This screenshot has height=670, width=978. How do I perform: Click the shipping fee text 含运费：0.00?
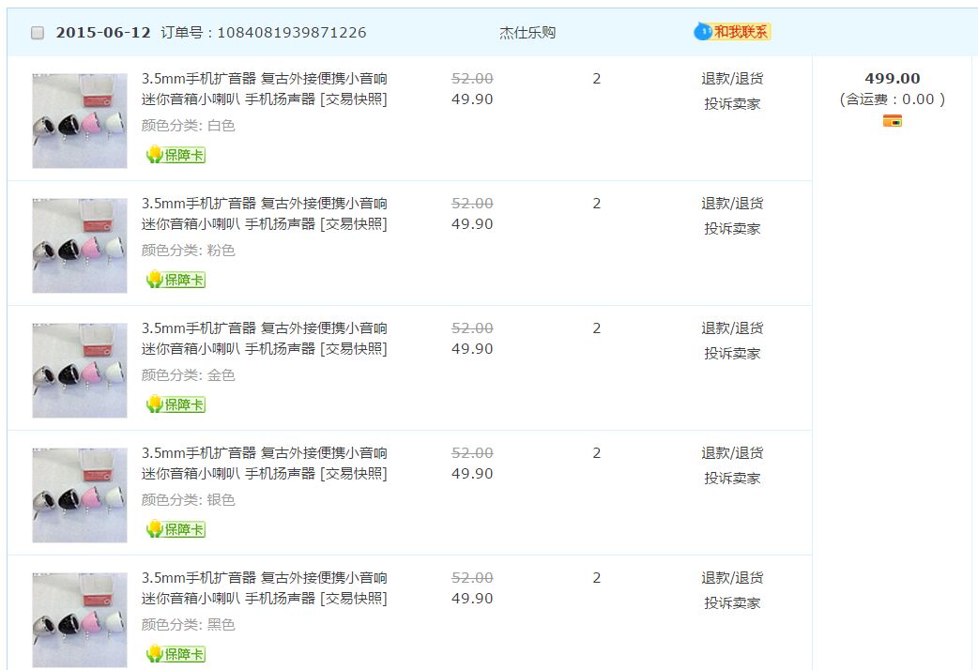pyautogui.click(x=892, y=99)
